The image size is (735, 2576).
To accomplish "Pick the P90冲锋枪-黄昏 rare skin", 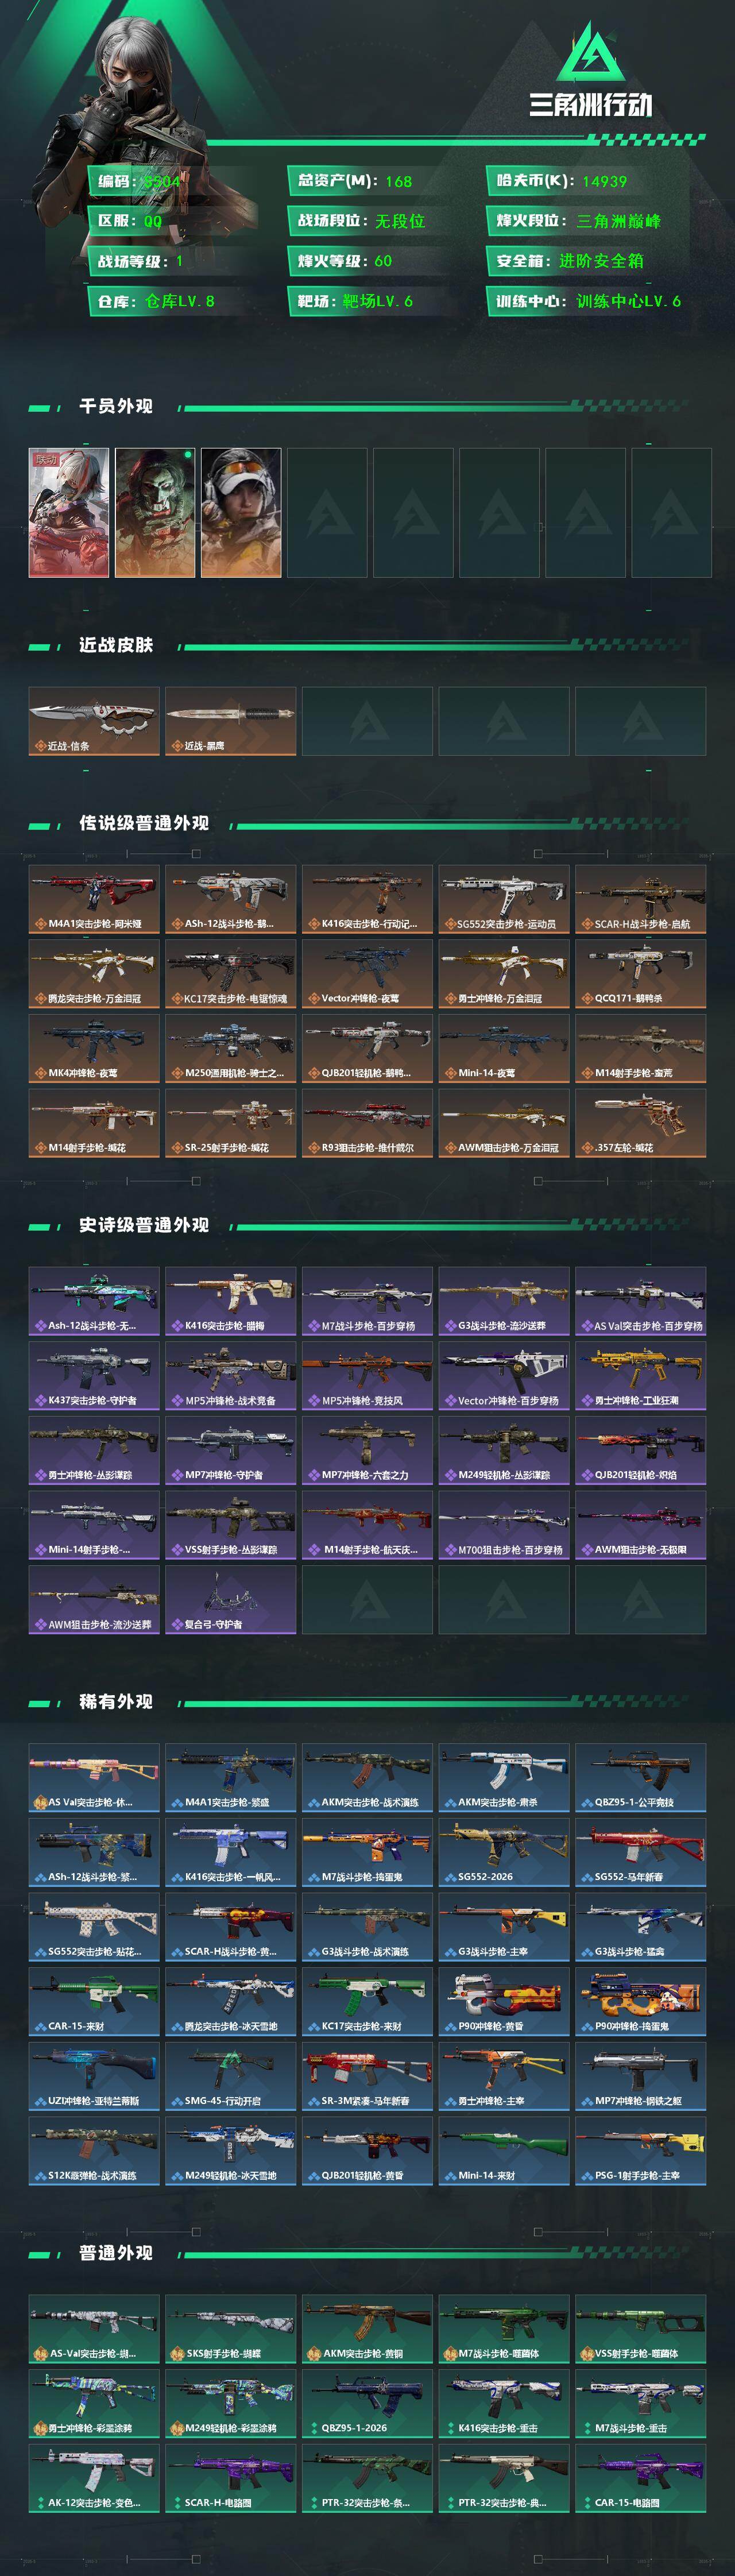I will [x=504, y=2001].
